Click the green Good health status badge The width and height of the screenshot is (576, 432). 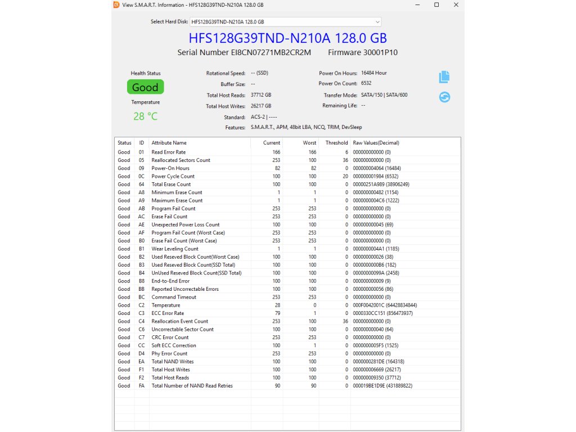[145, 87]
